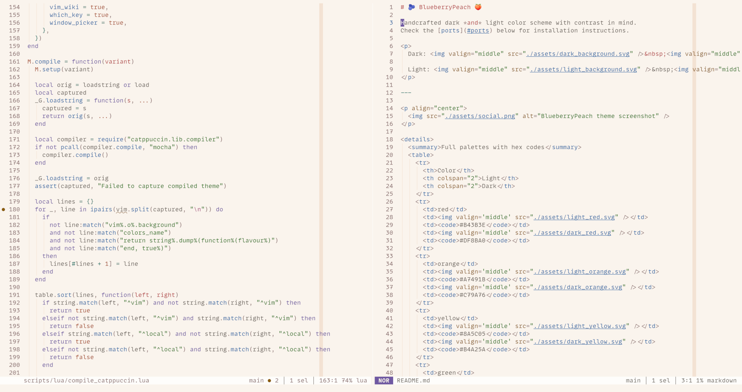Open the ./assets/light_red.svg path

(x=574, y=217)
